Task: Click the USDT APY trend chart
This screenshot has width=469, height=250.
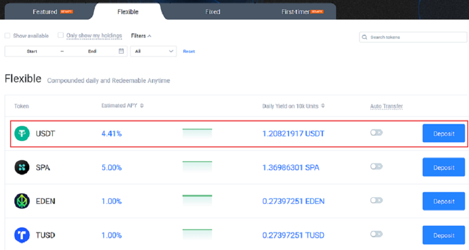Action: point(197,133)
